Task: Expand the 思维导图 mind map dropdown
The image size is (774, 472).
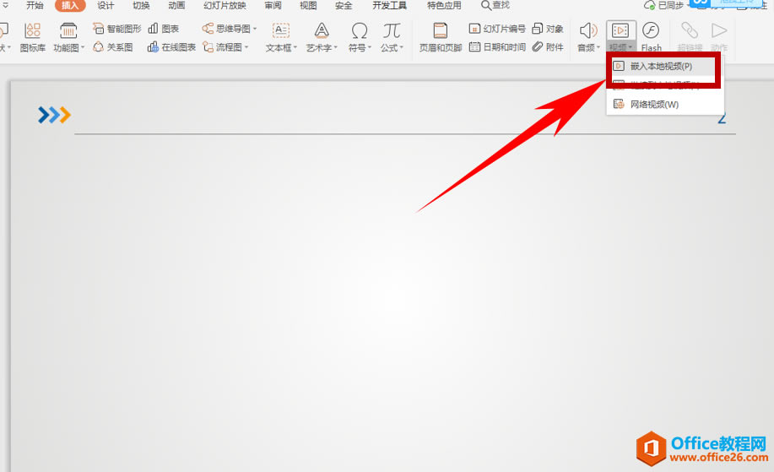Action: (x=255, y=29)
